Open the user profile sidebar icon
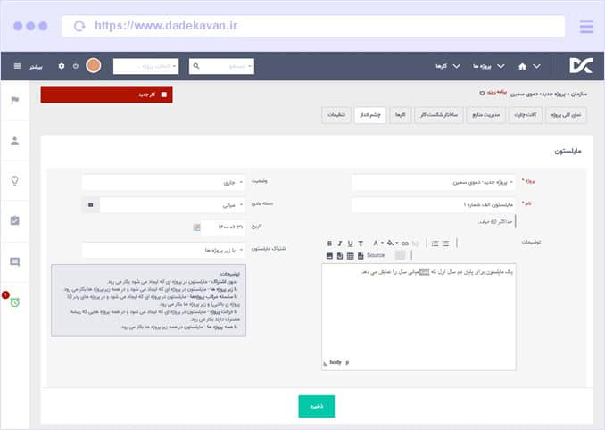The image size is (605, 430). tap(14, 140)
